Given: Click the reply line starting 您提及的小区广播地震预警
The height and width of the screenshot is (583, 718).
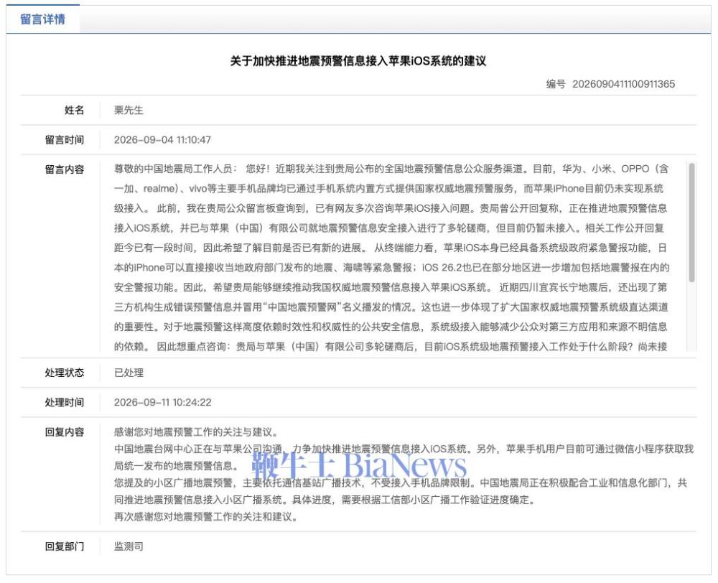Looking at the screenshot, I should [x=401, y=482].
